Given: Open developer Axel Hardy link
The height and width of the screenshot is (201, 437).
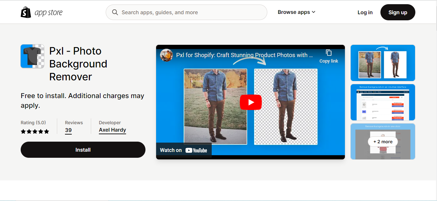Looking at the screenshot, I should 112,130.
